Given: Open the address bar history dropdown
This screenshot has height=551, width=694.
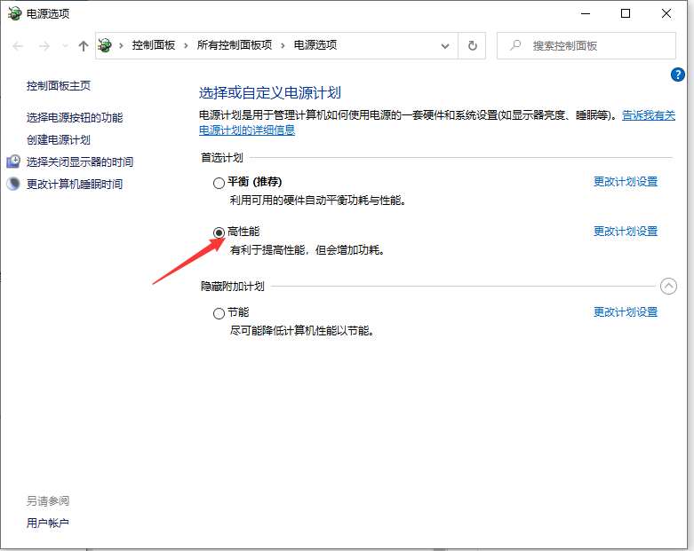Looking at the screenshot, I should [445, 46].
